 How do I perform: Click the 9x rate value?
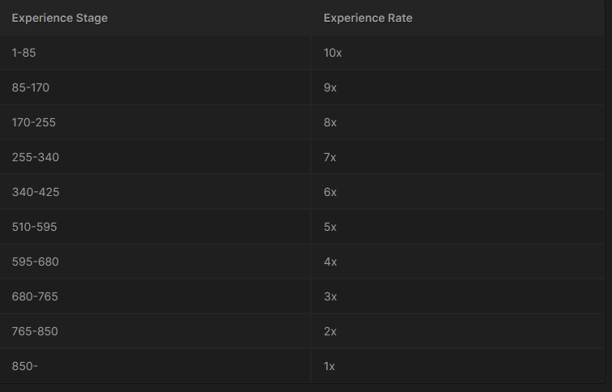click(x=330, y=87)
